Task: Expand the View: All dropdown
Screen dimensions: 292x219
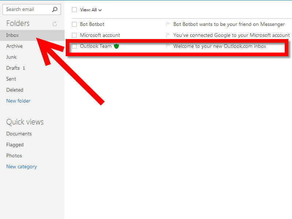Action: coord(91,10)
